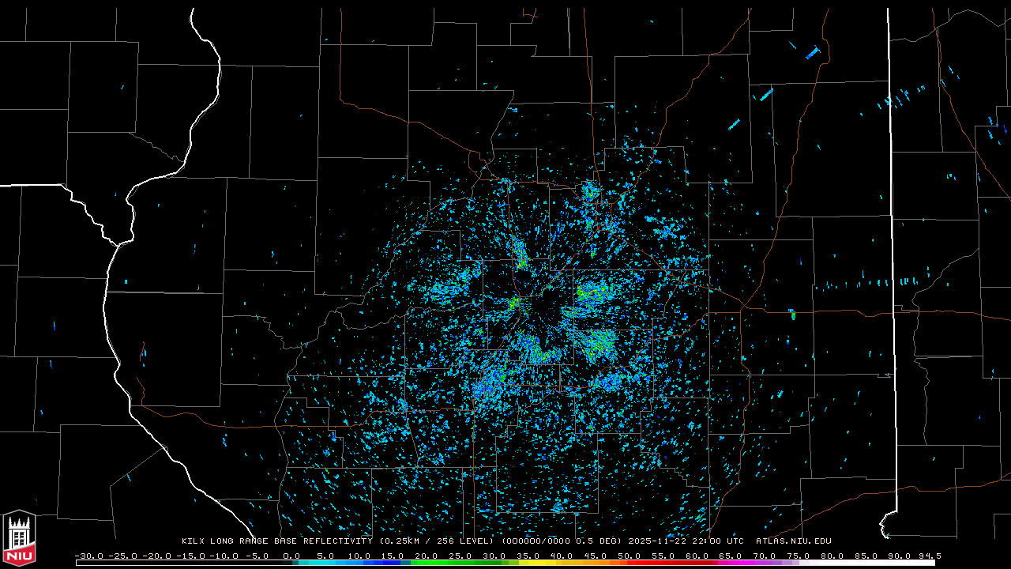1011x569 pixels.
Task: Click the 0.0 scale label
Action: coord(291,556)
